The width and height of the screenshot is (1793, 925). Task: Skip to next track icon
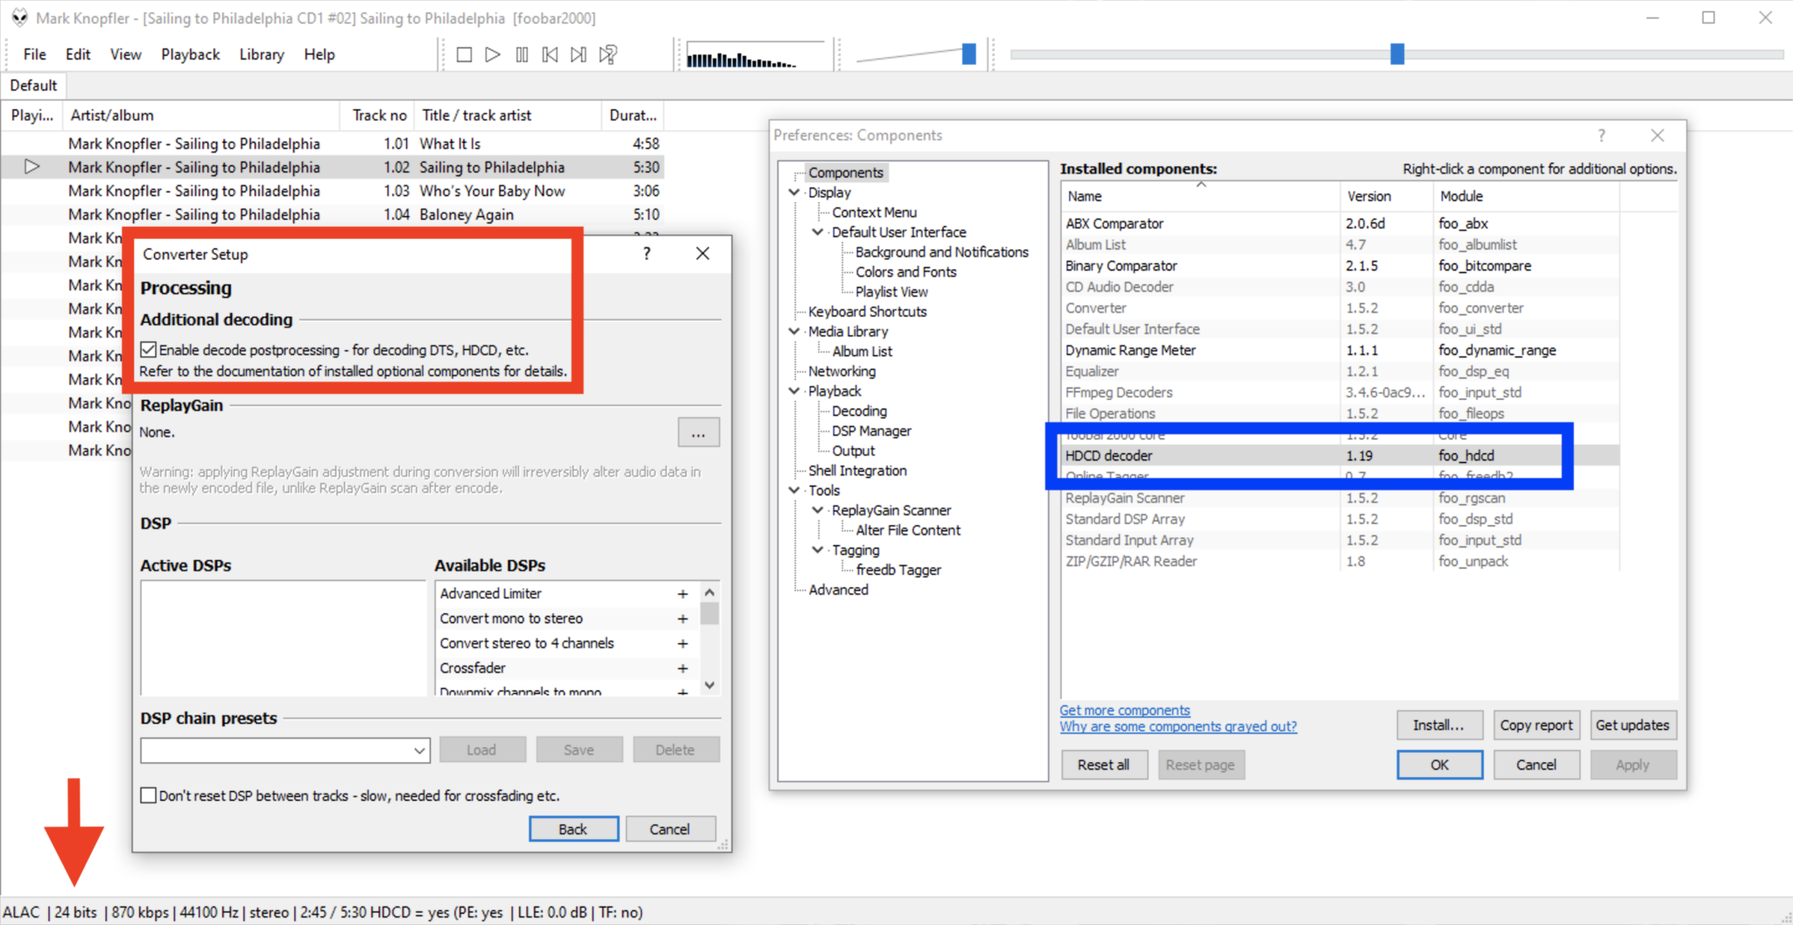(579, 55)
